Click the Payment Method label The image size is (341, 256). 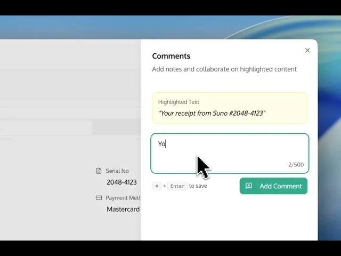click(x=123, y=198)
